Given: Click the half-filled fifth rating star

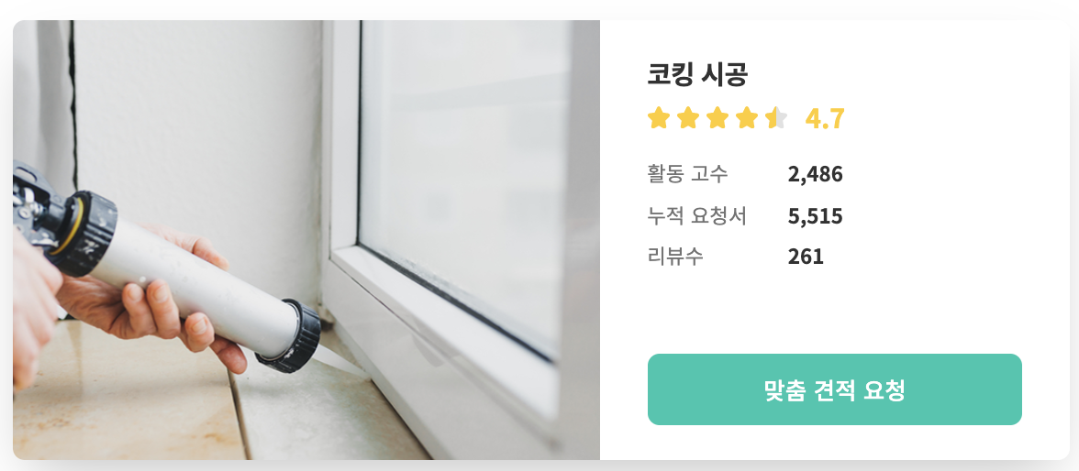Looking at the screenshot, I should pos(775,118).
